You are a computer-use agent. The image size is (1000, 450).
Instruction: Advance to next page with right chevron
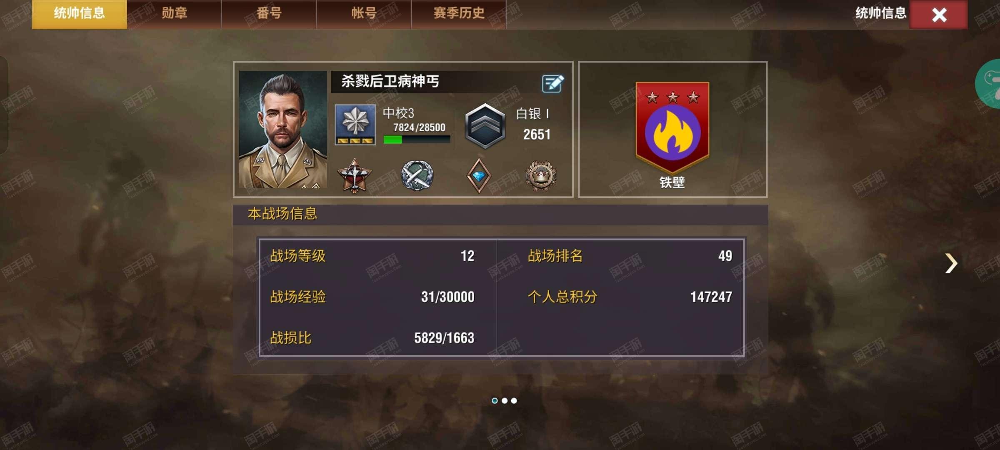pos(951,263)
